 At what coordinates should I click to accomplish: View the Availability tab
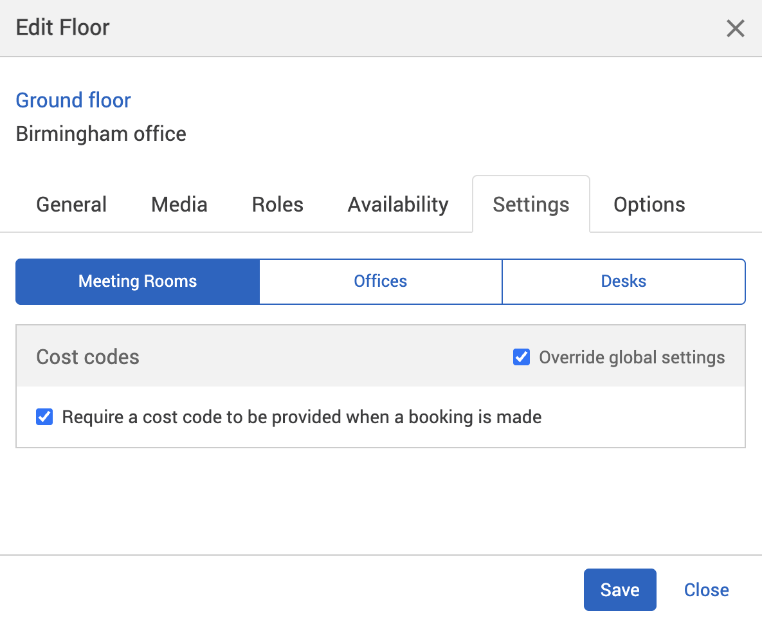point(397,204)
